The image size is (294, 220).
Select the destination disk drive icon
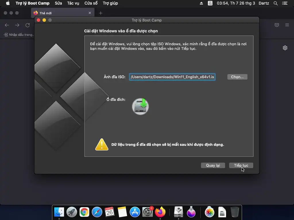140,106
